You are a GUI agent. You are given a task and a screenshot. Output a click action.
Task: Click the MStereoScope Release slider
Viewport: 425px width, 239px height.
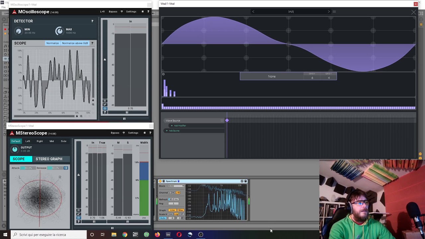(x=54, y=168)
